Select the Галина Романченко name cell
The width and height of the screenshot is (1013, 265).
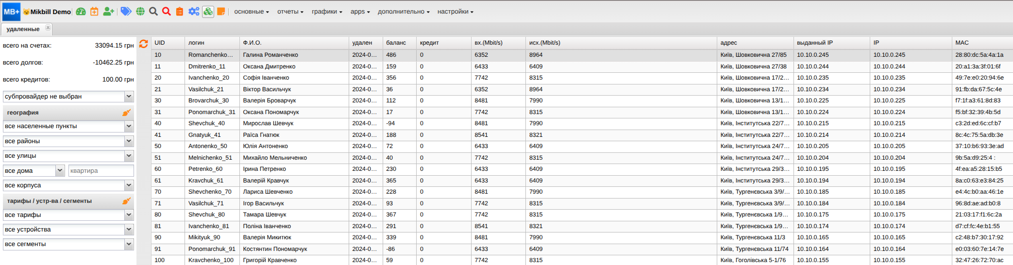294,55
